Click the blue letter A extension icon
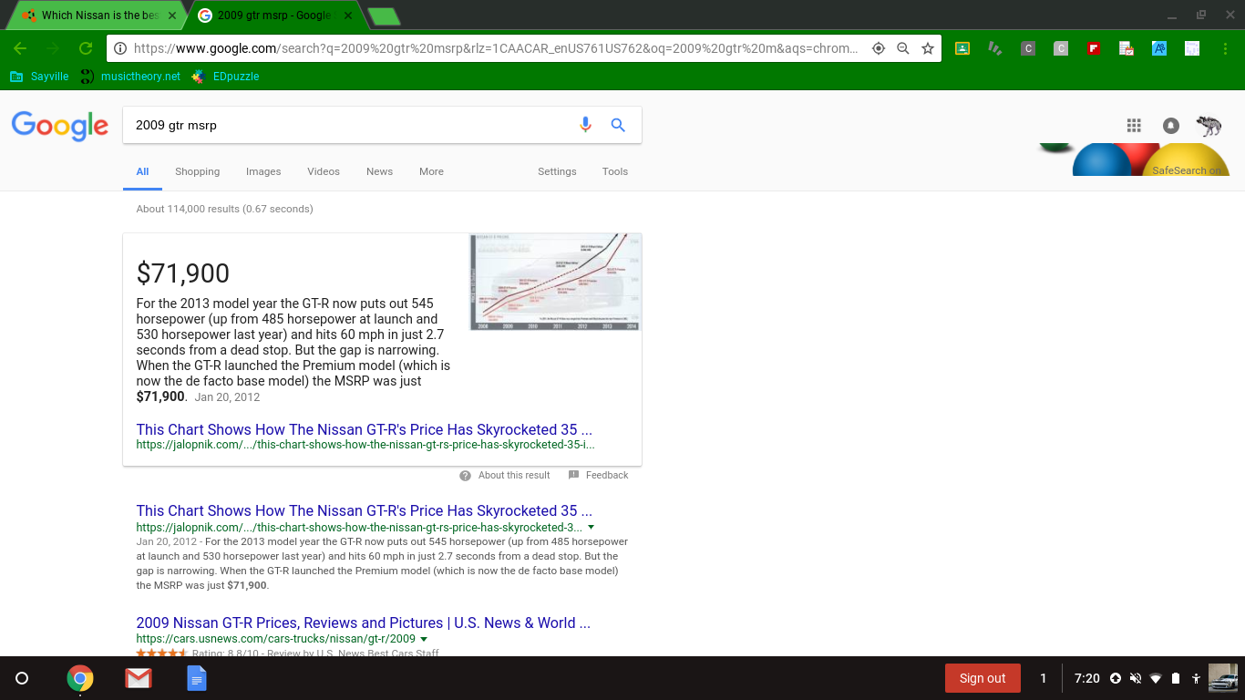 [1159, 48]
